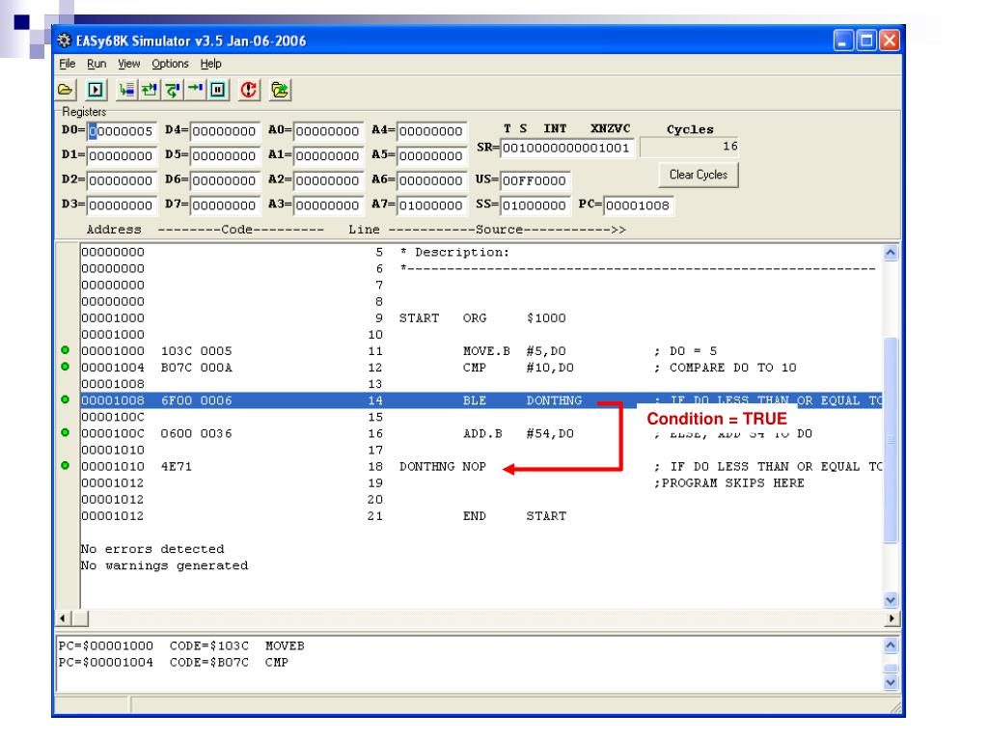Viewport: 988px width, 741px height.
Task: Click the gear icon in title bar
Action: (65, 41)
